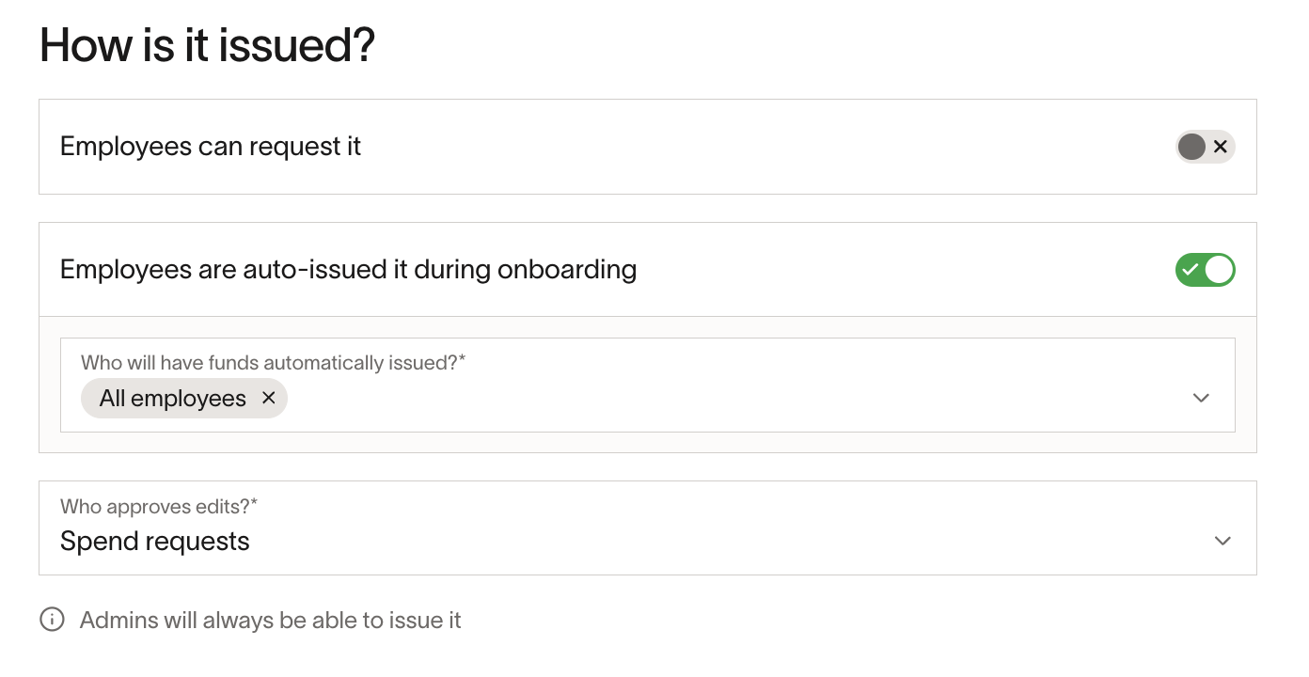The height and width of the screenshot is (677, 1309).
Task: Click the auto-issued during onboarding label text
Action: point(349,270)
